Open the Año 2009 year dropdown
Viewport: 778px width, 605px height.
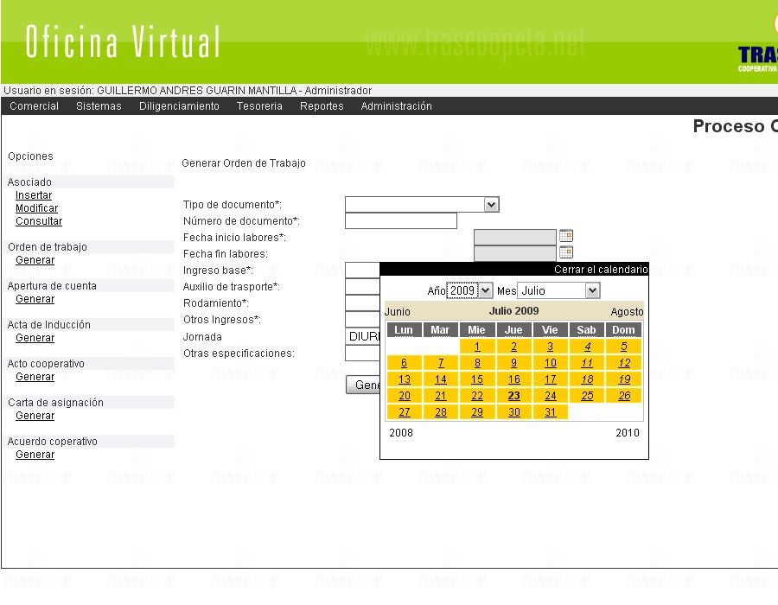469,291
